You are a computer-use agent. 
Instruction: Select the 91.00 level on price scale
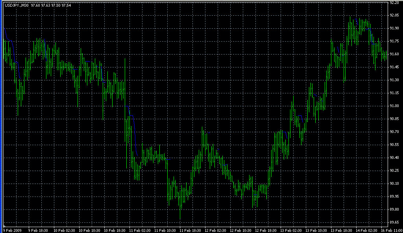pos(394,106)
